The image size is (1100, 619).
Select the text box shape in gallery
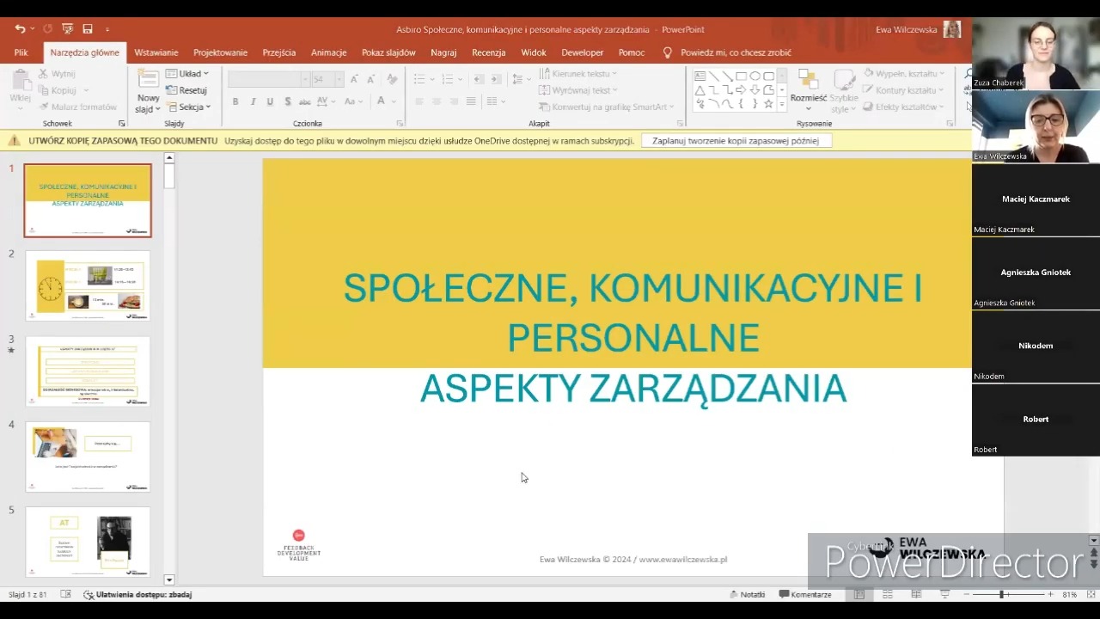tap(700, 77)
